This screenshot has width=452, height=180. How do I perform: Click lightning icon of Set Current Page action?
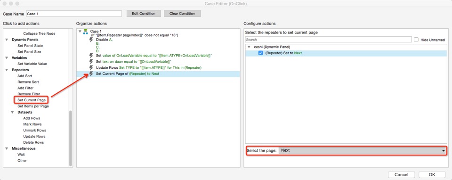91,74
